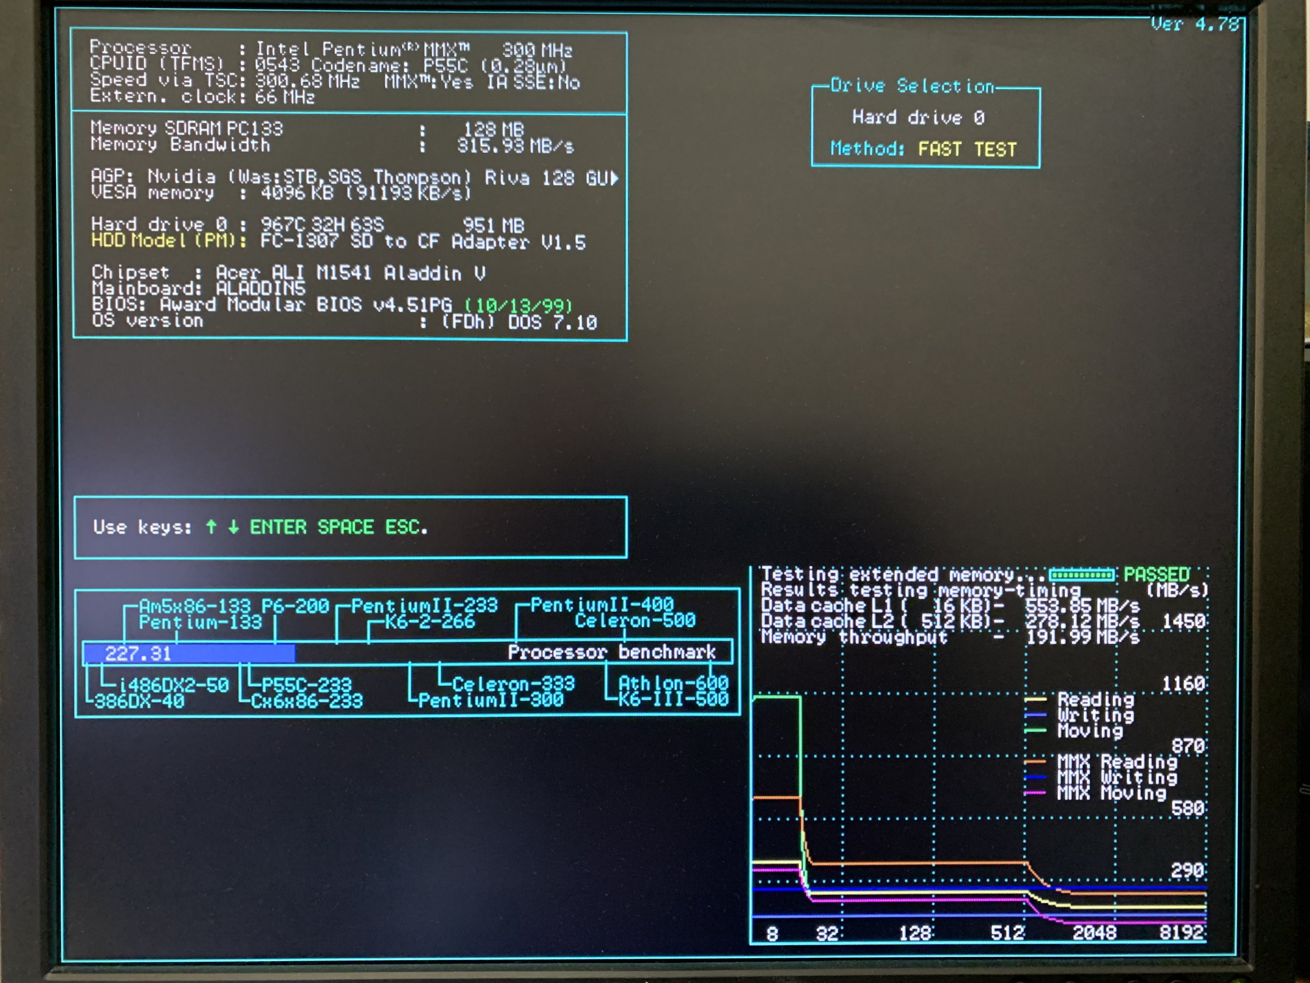
Task: Click the extended memory test progress bar
Action: tap(1081, 575)
